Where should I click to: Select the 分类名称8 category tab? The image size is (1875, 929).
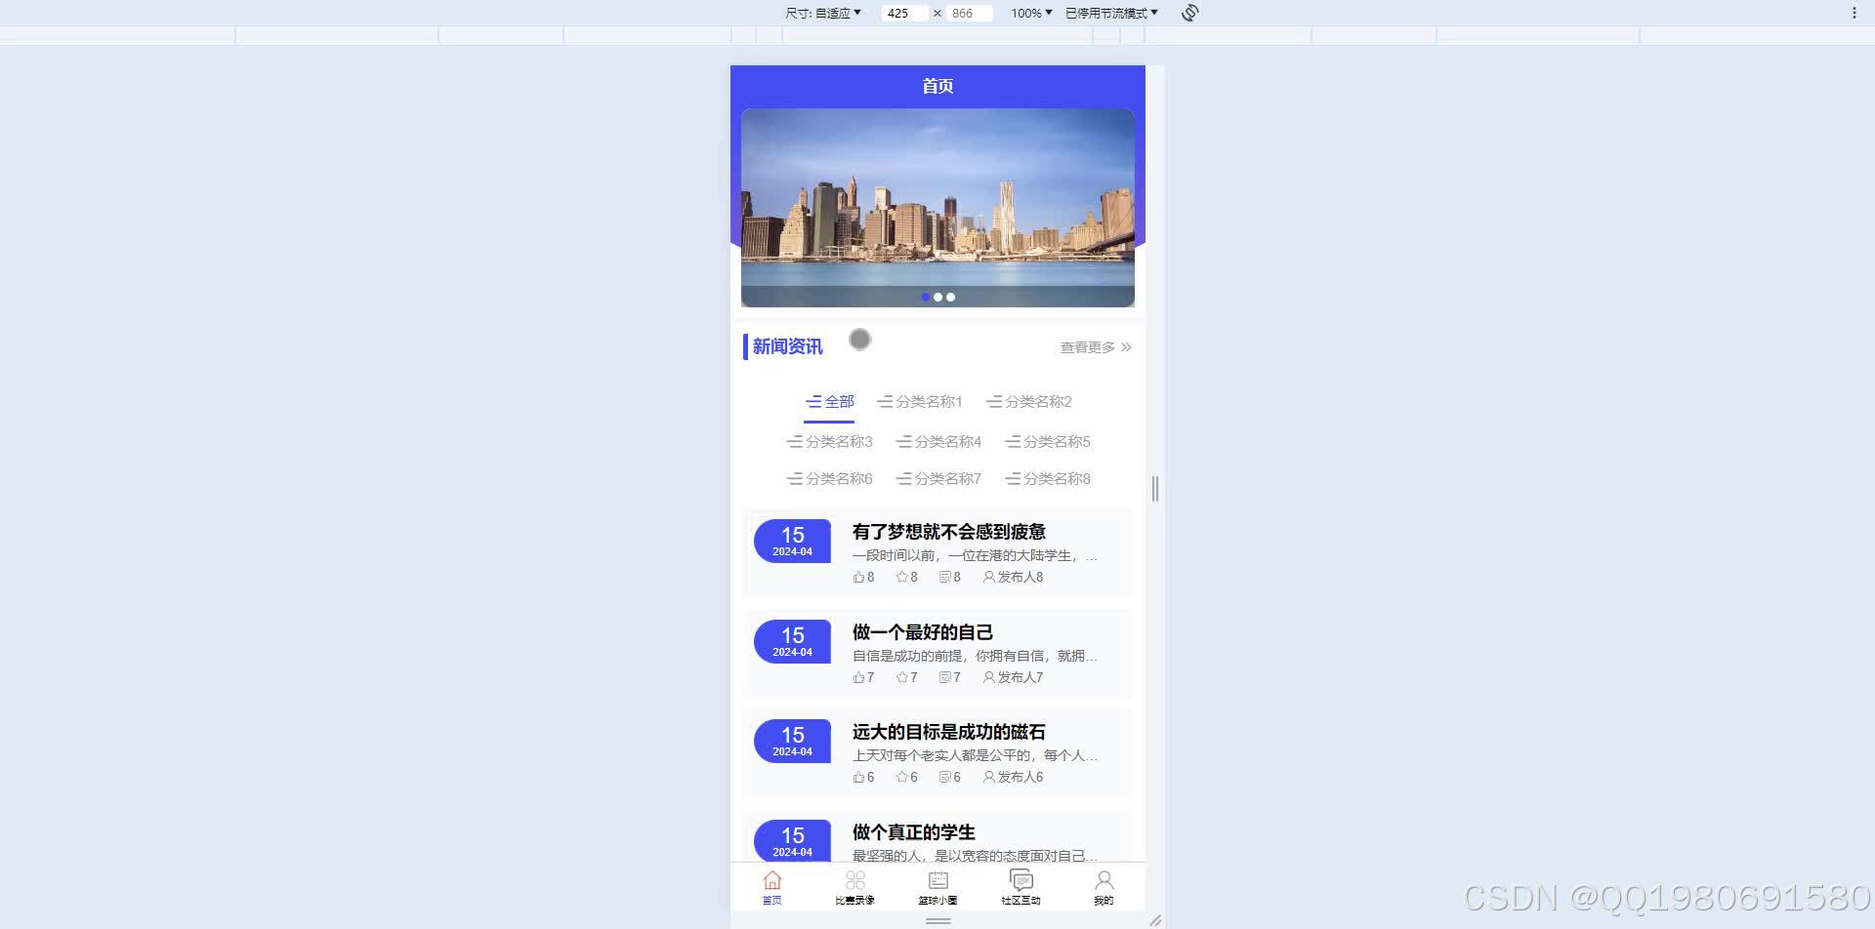1048,479
